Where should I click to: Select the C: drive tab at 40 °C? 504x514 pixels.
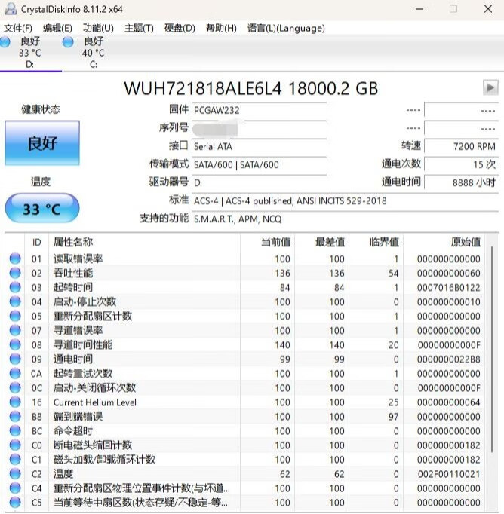94,53
